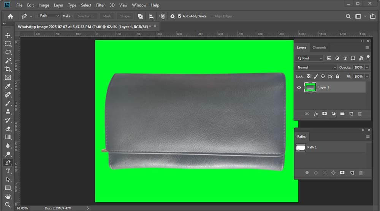This screenshot has height=211, width=380.
Task: Click the Home icon in options bar
Action: [x=10, y=16]
